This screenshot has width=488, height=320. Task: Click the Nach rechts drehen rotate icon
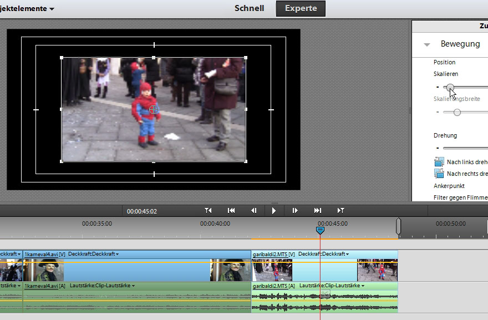click(x=439, y=173)
